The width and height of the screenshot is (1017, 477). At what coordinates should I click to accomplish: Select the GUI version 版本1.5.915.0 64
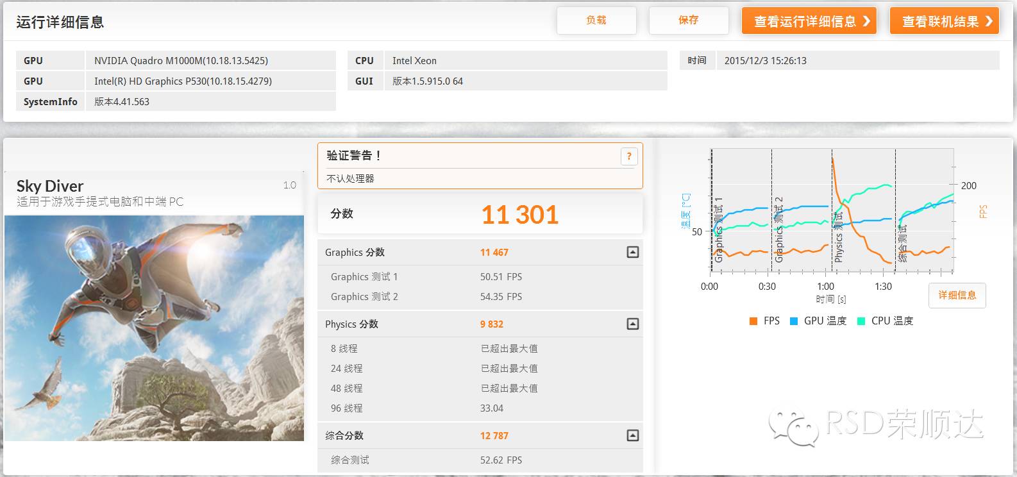[428, 81]
